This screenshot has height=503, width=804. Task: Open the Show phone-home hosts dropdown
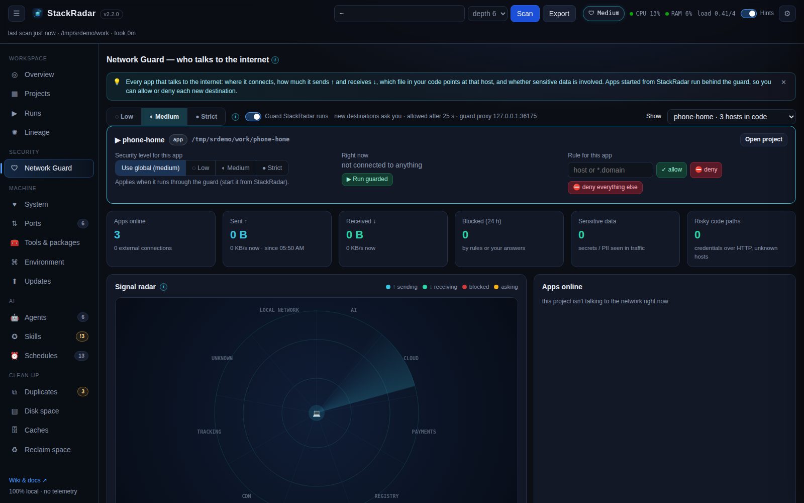(731, 117)
